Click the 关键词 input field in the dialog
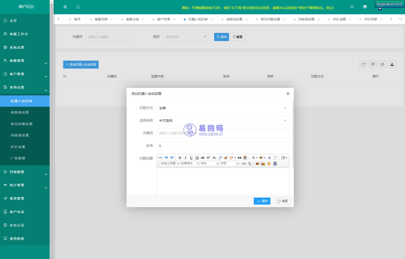This screenshot has height=259, width=405. 222,133
